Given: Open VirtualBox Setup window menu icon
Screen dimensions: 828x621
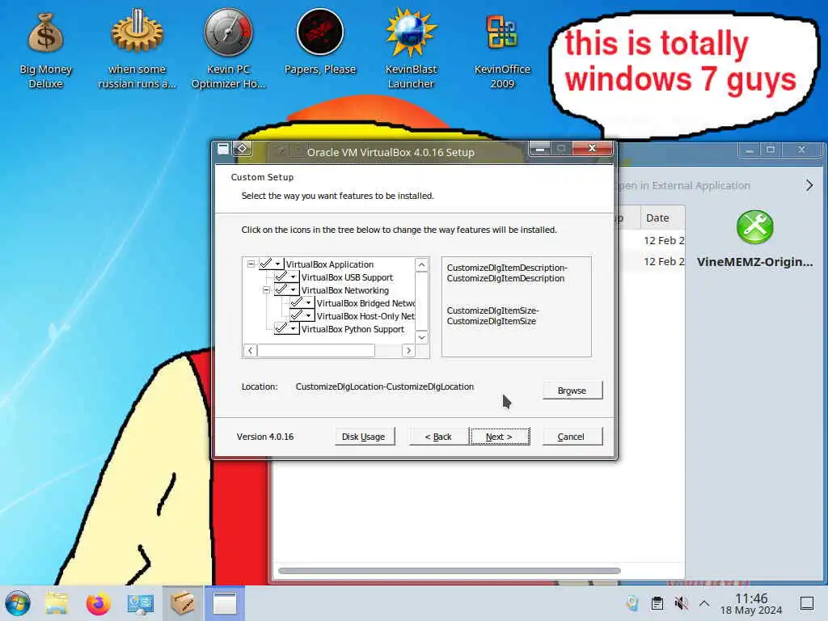Looking at the screenshot, I should click(x=223, y=149).
